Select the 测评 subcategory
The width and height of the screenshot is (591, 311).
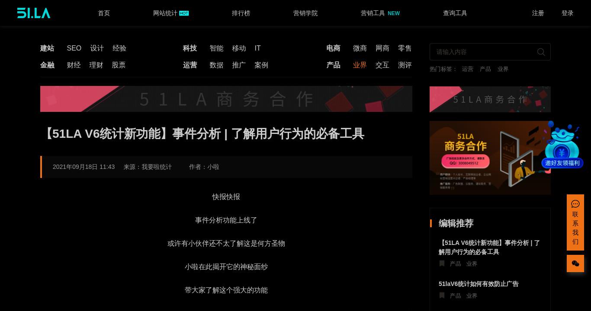[x=405, y=65]
